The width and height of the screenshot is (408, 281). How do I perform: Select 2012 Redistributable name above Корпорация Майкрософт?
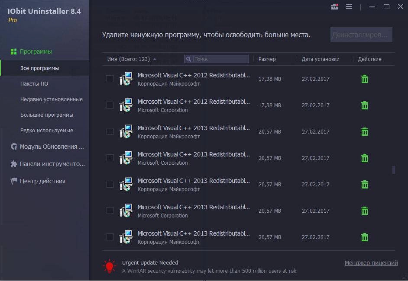click(x=194, y=75)
